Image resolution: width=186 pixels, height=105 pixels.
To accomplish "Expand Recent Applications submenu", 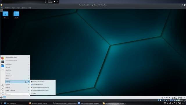I will click(x=17, y=57).
